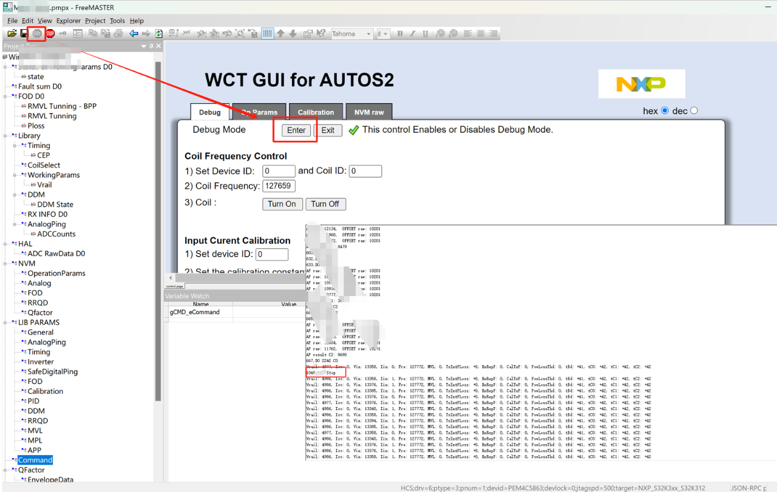Open the Explorer menu
The height and width of the screenshot is (492, 777).
click(x=68, y=21)
